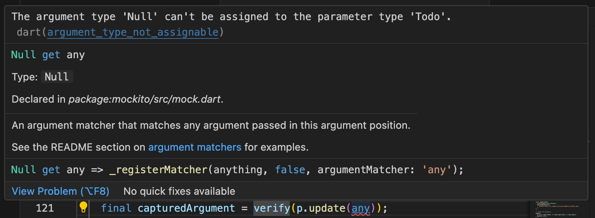Click the "argumentMatcher:" named parameter in snippet
This screenshot has height=218, width=595.
(366, 170)
